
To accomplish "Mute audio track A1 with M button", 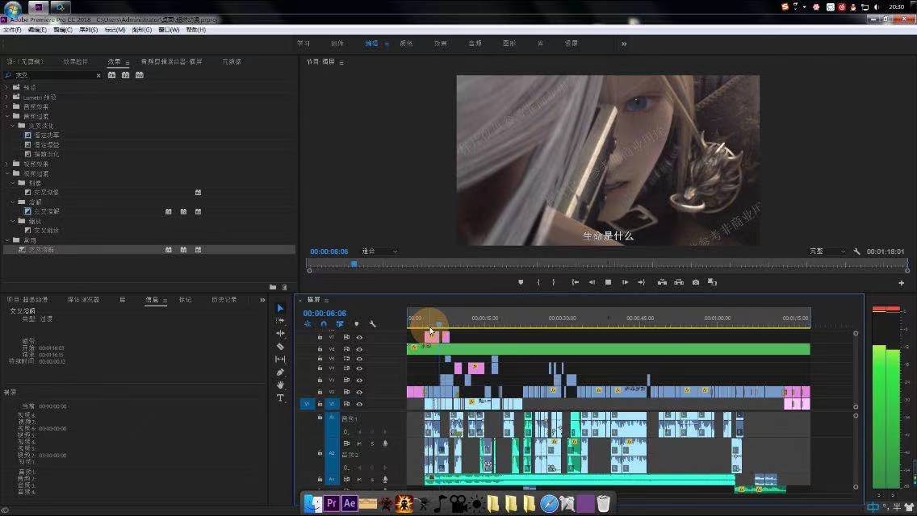I will pos(359,443).
